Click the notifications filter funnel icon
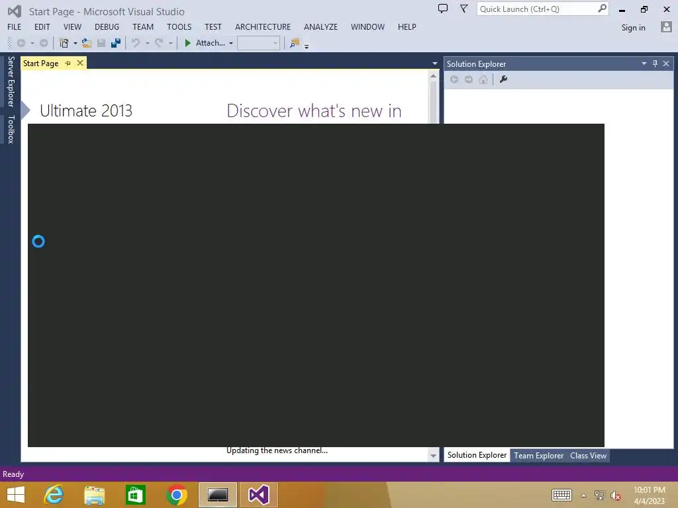This screenshot has height=508, width=678. click(x=463, y=9)
